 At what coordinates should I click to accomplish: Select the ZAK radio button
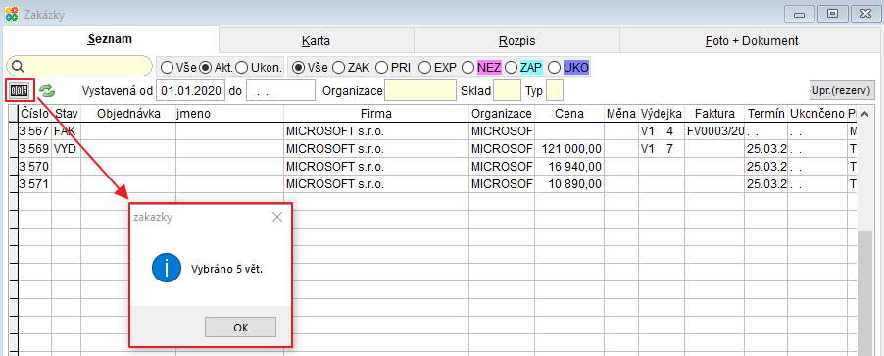pos(338,68)
